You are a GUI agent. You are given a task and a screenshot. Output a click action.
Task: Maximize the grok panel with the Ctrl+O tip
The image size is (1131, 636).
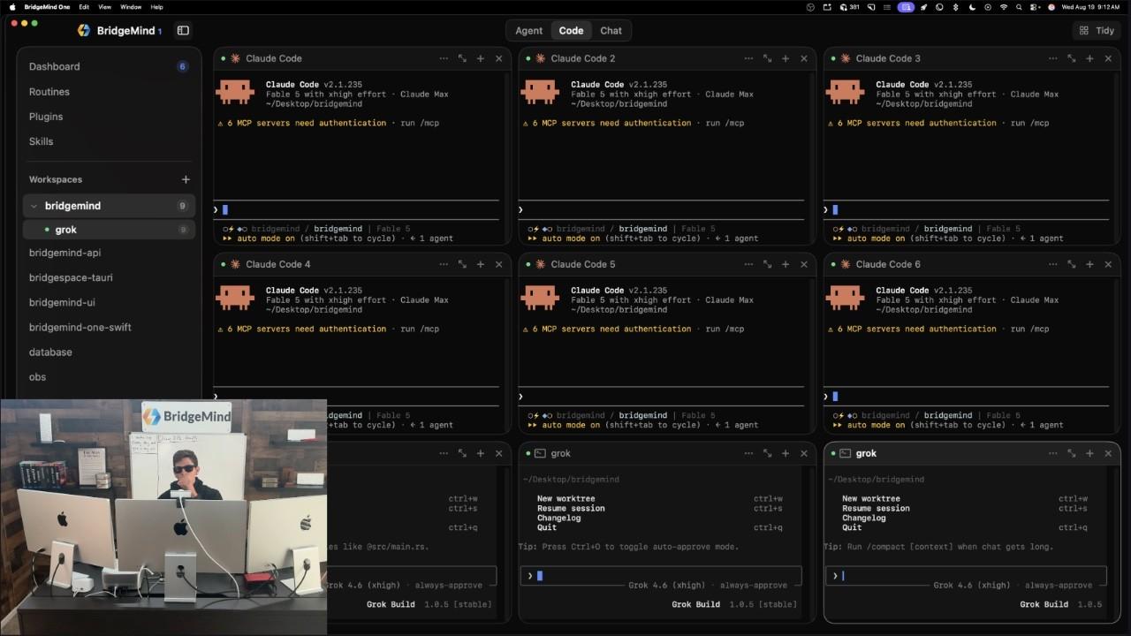click(767, 453)
